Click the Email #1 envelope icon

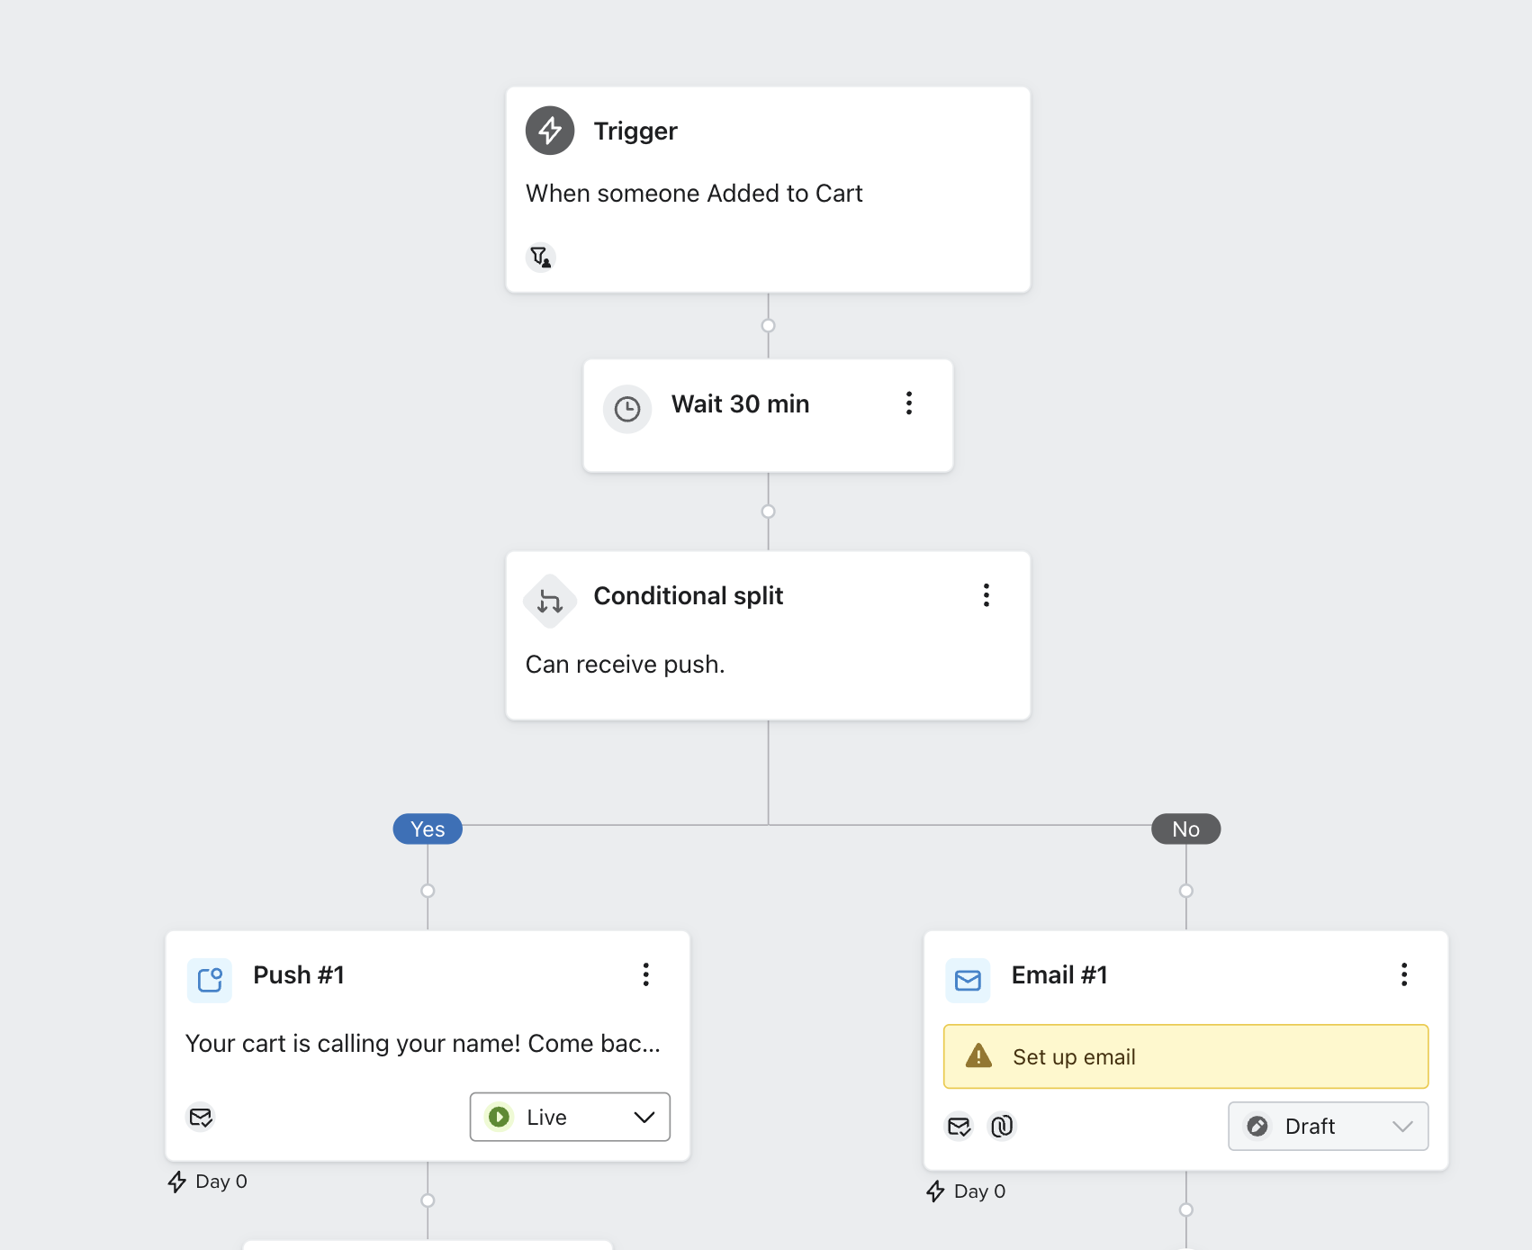968,980
